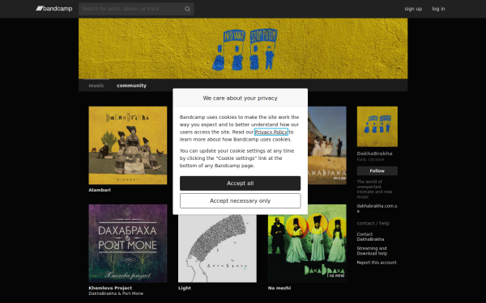Open the Na mezhi album cover
486x303 pixels.
coord(307,243)
